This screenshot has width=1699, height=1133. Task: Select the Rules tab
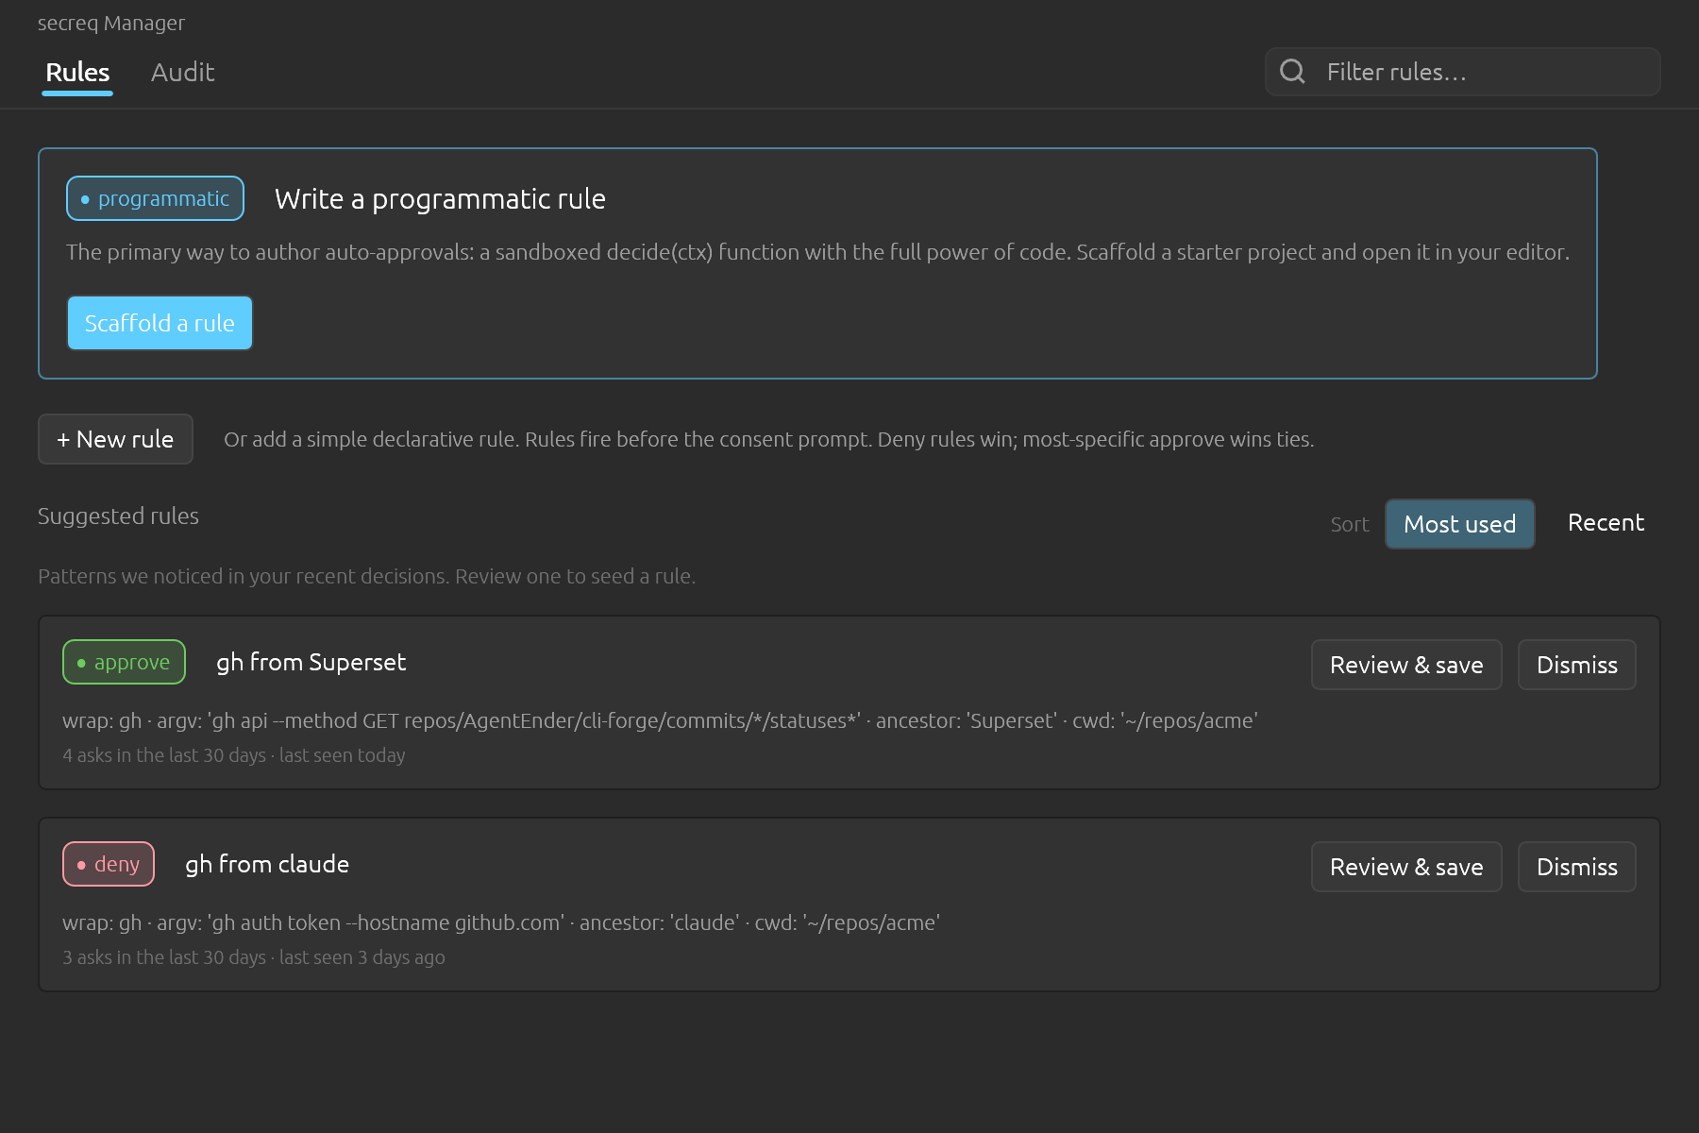point(77,73)
